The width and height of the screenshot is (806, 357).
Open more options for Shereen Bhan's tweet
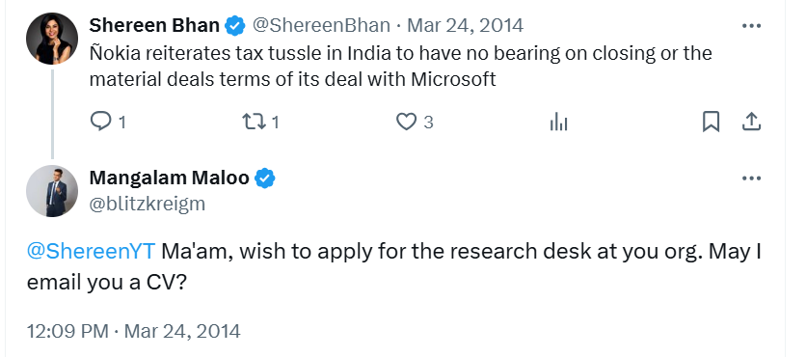(x=751, y=26)
